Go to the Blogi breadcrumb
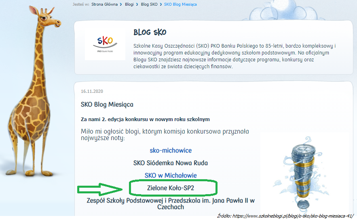The height and width of the screenshot is (220, 357). coord(129,4)
